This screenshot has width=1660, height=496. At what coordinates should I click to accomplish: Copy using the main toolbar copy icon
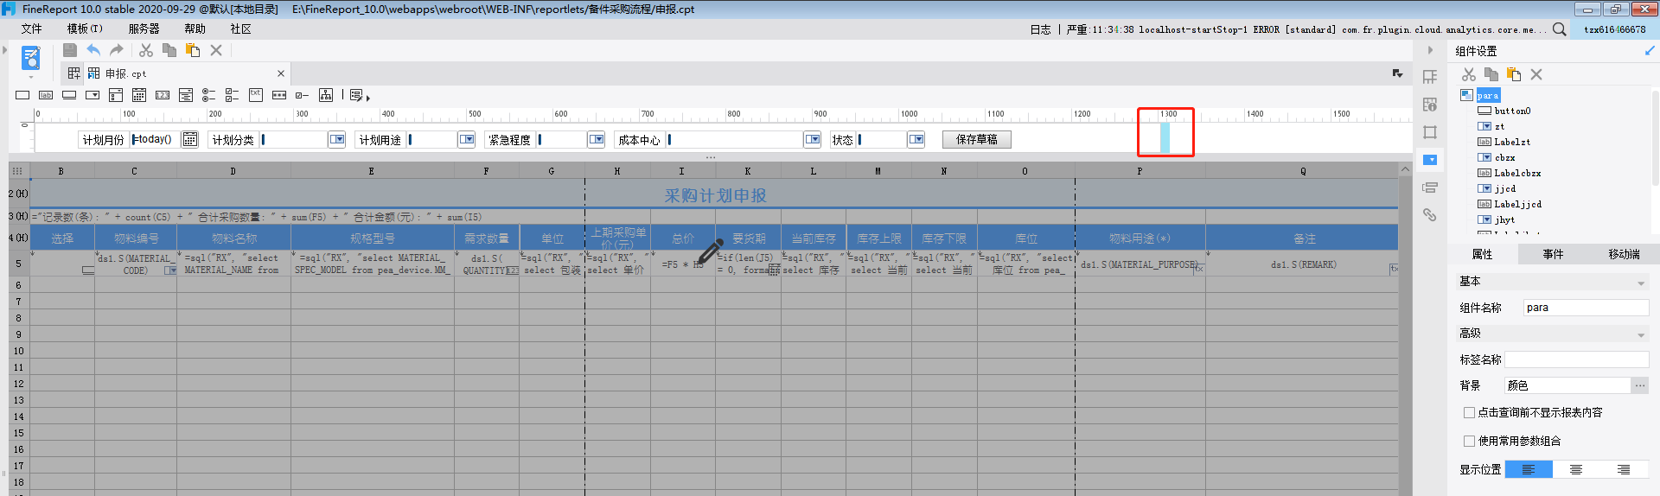coord(169,50)
